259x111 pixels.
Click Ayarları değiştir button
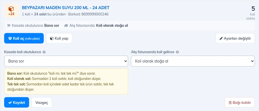pyautogui.click(x=235, y=39)
